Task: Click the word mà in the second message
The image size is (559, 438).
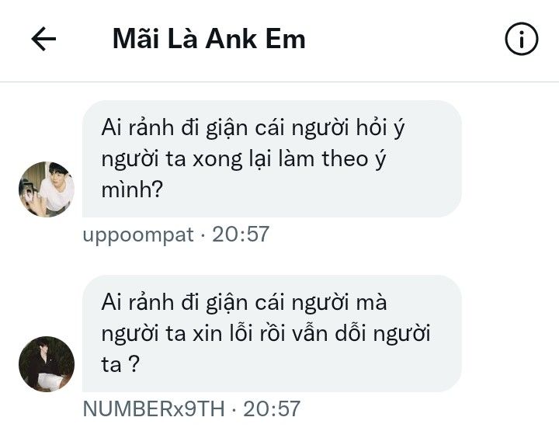Action: pos(371,303)
